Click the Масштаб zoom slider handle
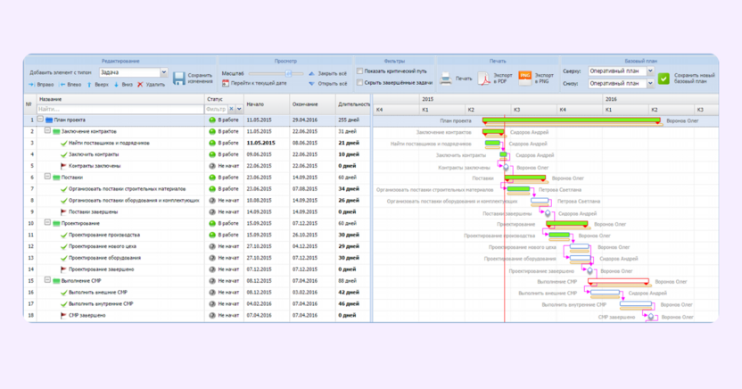Viewport: 742px width, 389px height. click(288, 73)
